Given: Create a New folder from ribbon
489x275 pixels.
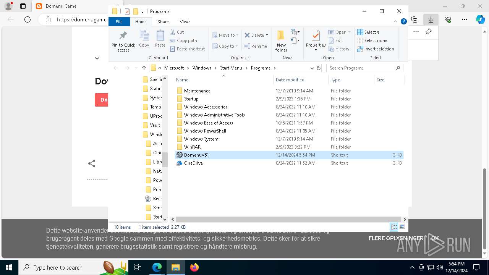Looking at the screenshot, I should pyautogui.click(x=281, y=41).
